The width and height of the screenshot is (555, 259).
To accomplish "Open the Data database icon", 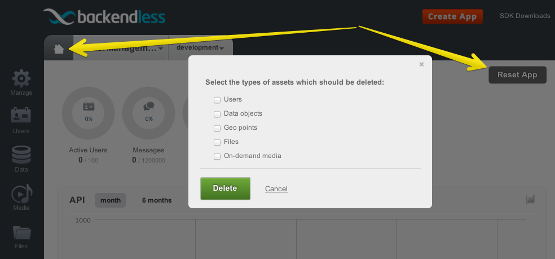I will point(21,155).
